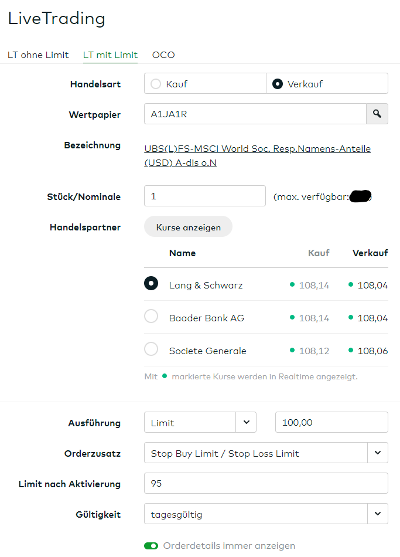Choose Lang & Schwarz as trading partner

pos(151,283)
